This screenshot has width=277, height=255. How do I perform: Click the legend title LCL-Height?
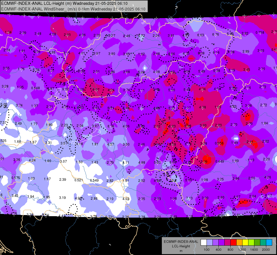(x=181, y=246)
